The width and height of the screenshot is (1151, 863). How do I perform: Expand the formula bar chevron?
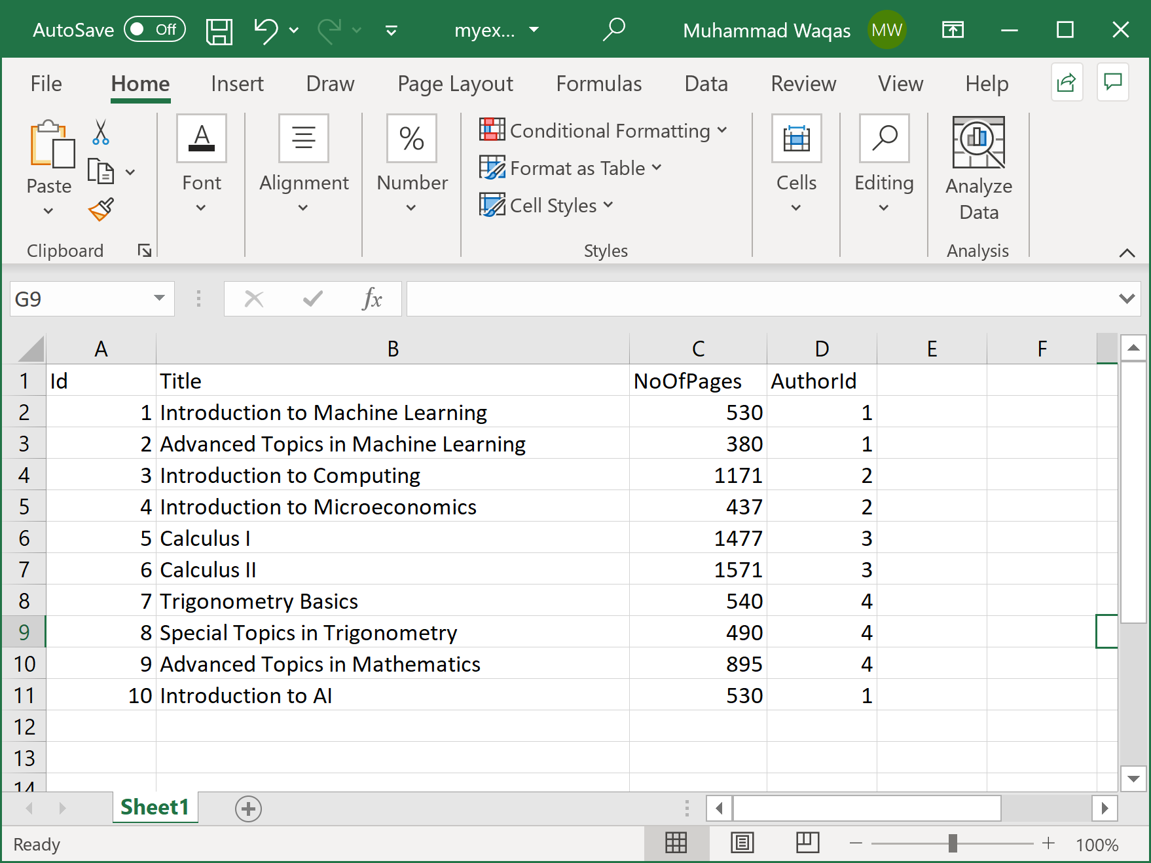tap(1127, 299)
